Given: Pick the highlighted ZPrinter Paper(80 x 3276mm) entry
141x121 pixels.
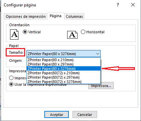Looking at the screenshot, I should [63, 69].
